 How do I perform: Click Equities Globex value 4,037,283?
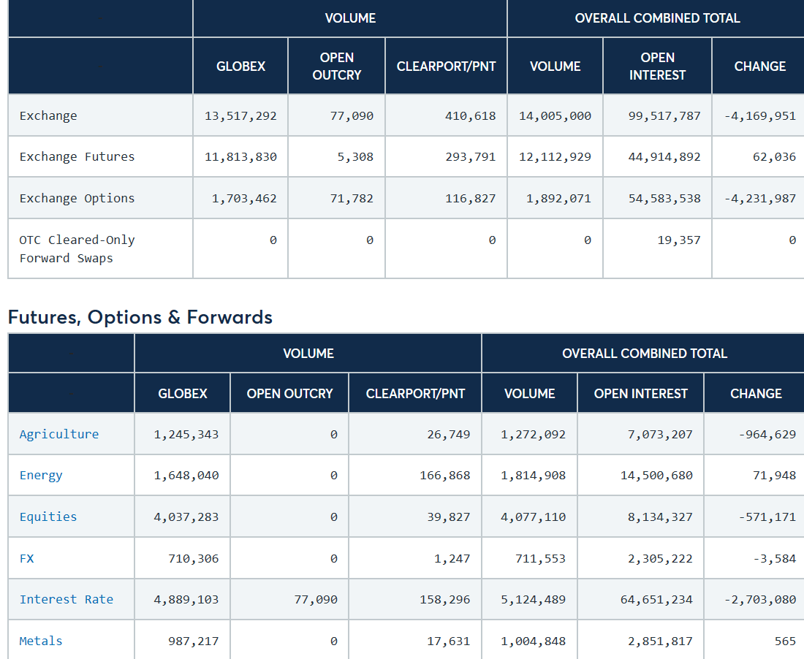186,517
